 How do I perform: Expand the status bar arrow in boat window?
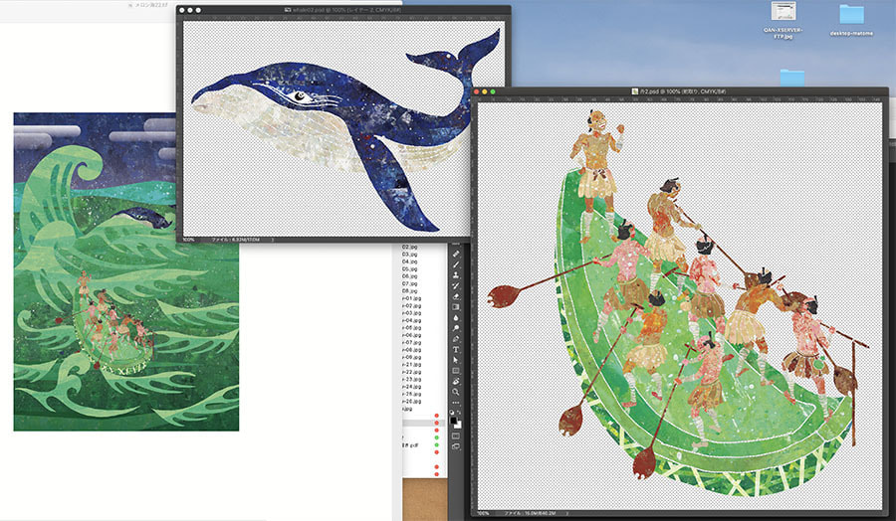566,514
